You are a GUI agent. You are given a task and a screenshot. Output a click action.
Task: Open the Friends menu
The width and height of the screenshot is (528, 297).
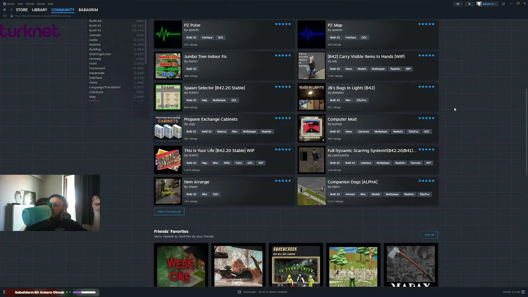[30, 4]
